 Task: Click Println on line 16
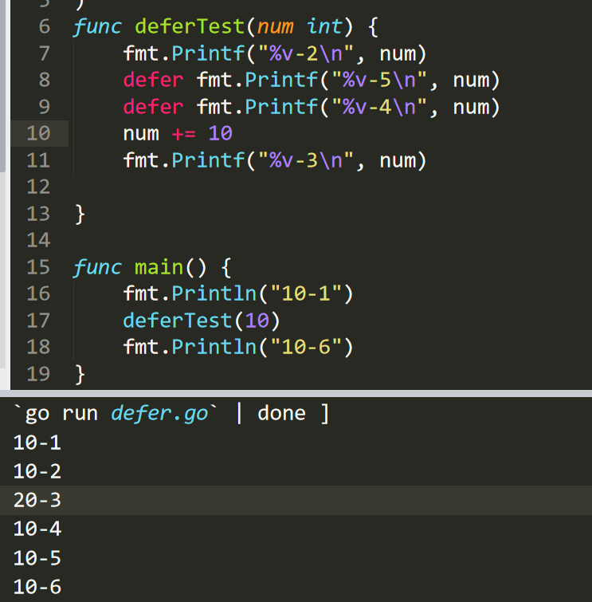click(x=214, y=293)
